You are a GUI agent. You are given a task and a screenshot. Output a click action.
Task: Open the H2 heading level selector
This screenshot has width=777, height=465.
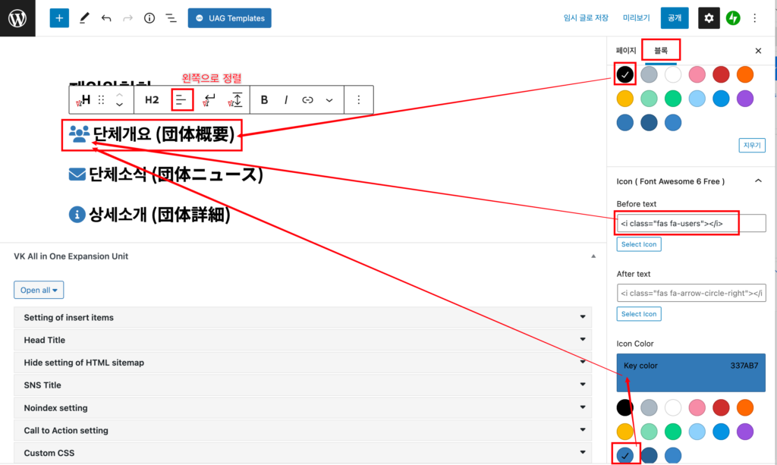point(152,99)
